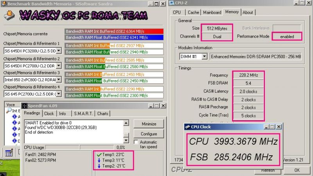The height and width of the screenshot is (176, 313).
Task: Minimize the CPU Clock window
Action: 266,127
